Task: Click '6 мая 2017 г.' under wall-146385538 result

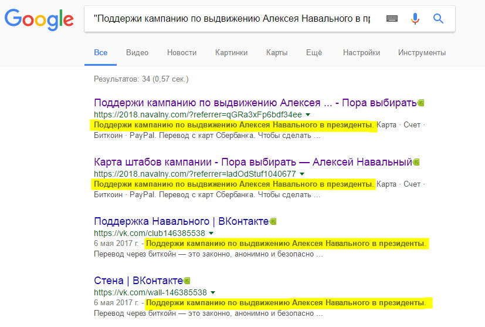Action: [x=116, y=302]
